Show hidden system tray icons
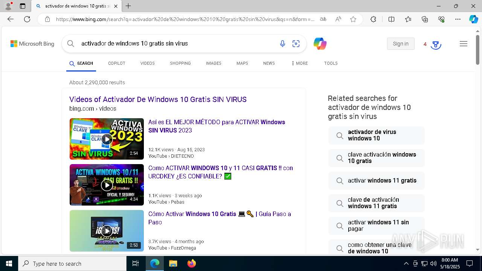The width and height of the screenshot is (482, 271). click(406, 263)
